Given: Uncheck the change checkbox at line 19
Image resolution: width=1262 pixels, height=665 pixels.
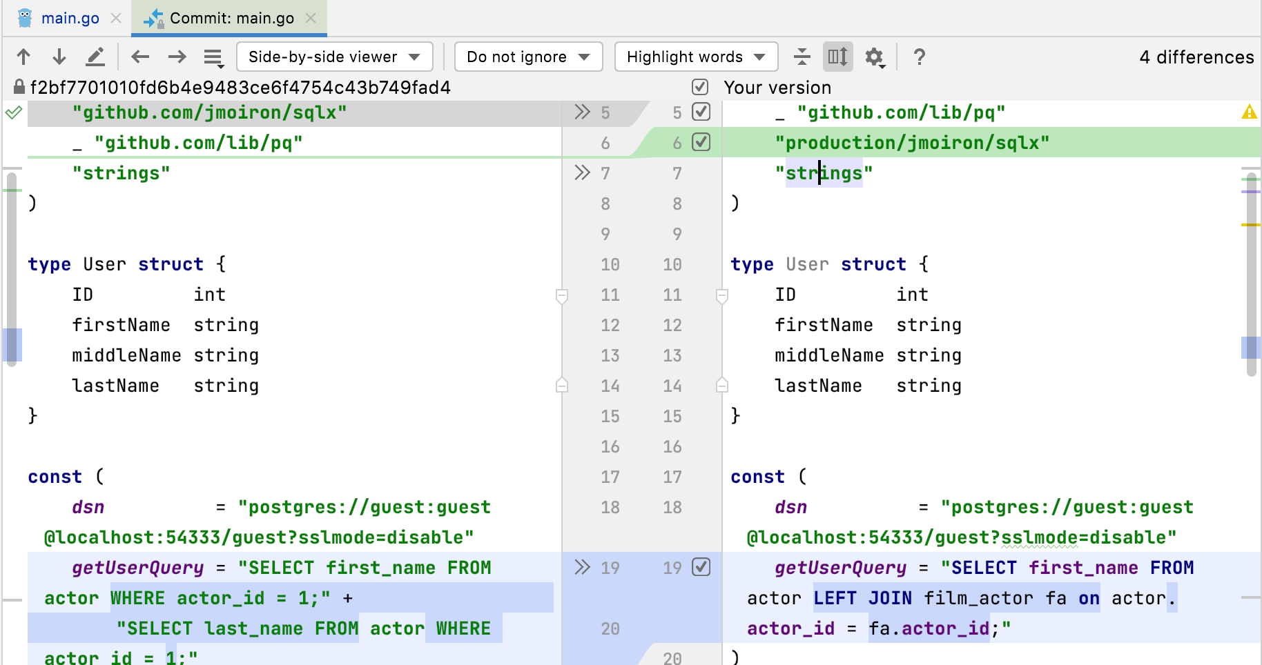Looking at the screenshot, I should coord(702,567).
